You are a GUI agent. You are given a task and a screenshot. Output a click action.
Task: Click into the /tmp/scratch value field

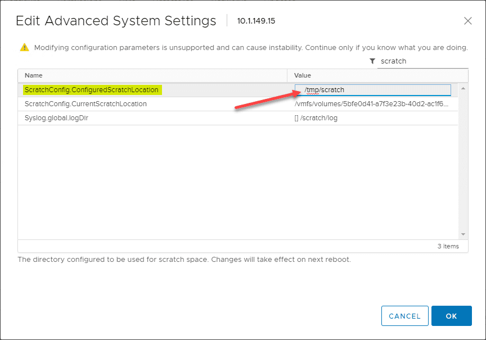point(372,90)
